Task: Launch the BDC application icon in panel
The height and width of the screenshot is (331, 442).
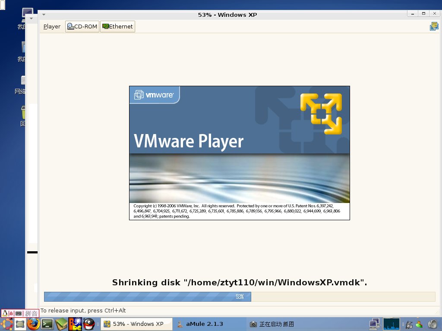Action: [x=75, y=324]
